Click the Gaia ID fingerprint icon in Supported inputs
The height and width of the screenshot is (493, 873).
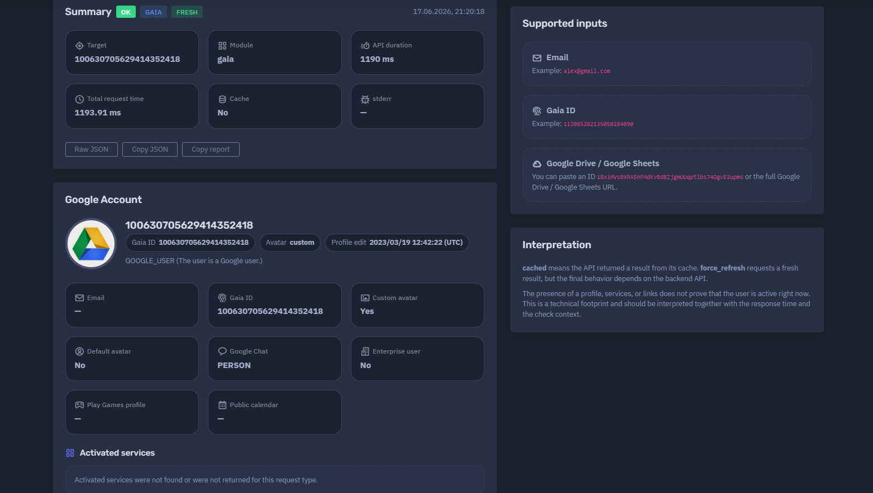[x=537, y=111]
